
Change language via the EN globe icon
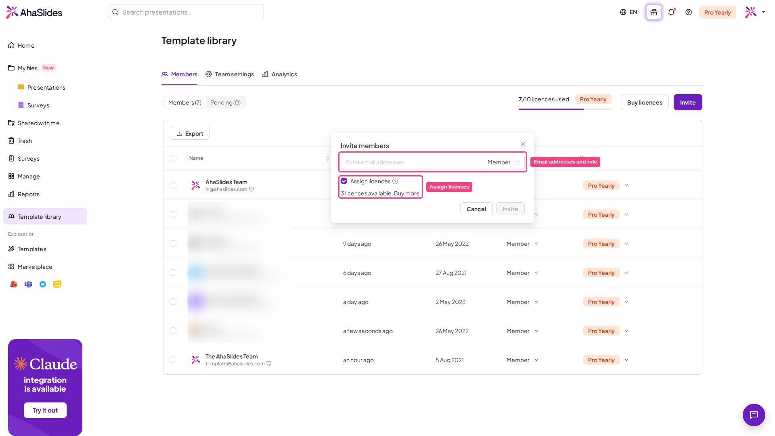pyautogui.click(x=628, y=12)
